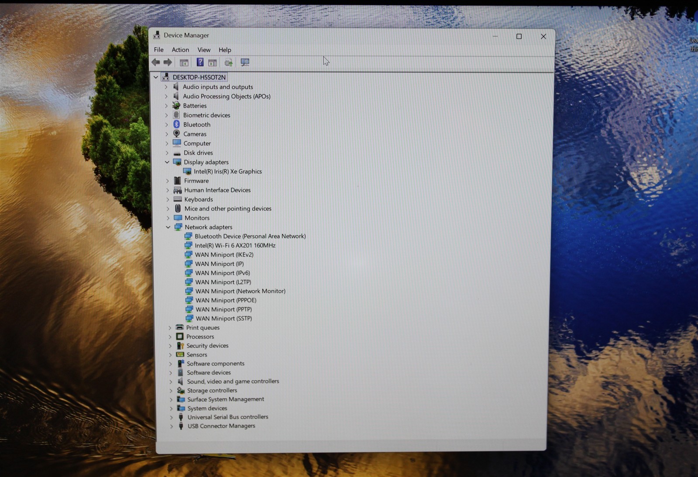Select Bluetooth Device (Personal Area Network)
The width and height of the screenshot is (698, 477).
tap(250, 236)
